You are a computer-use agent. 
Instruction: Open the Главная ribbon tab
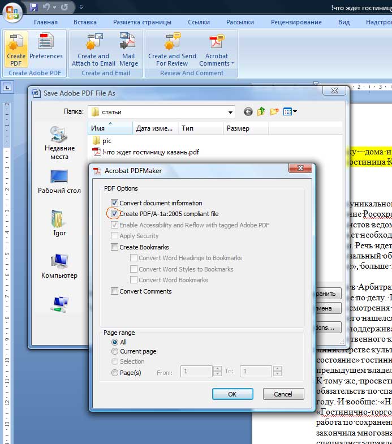(x=46, y=22)
